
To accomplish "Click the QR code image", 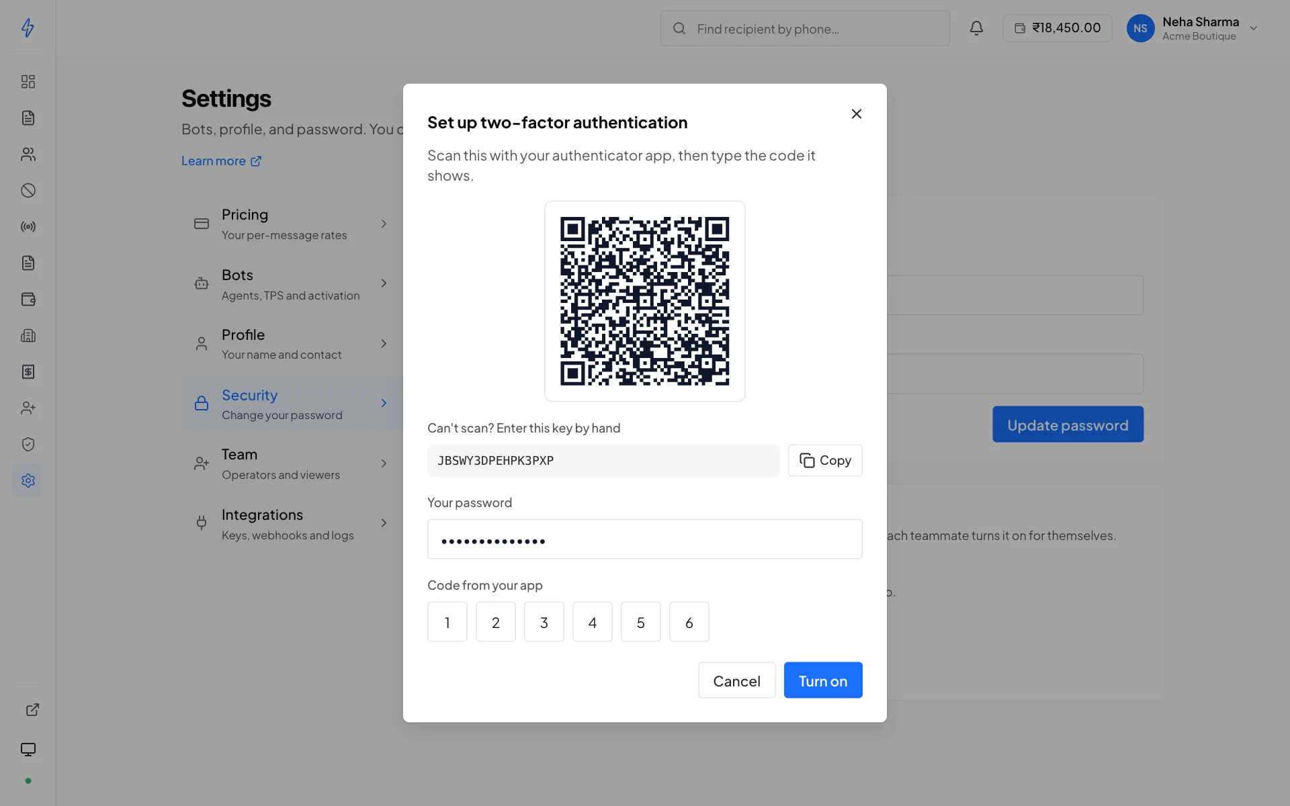I will [x=645, y=301].
